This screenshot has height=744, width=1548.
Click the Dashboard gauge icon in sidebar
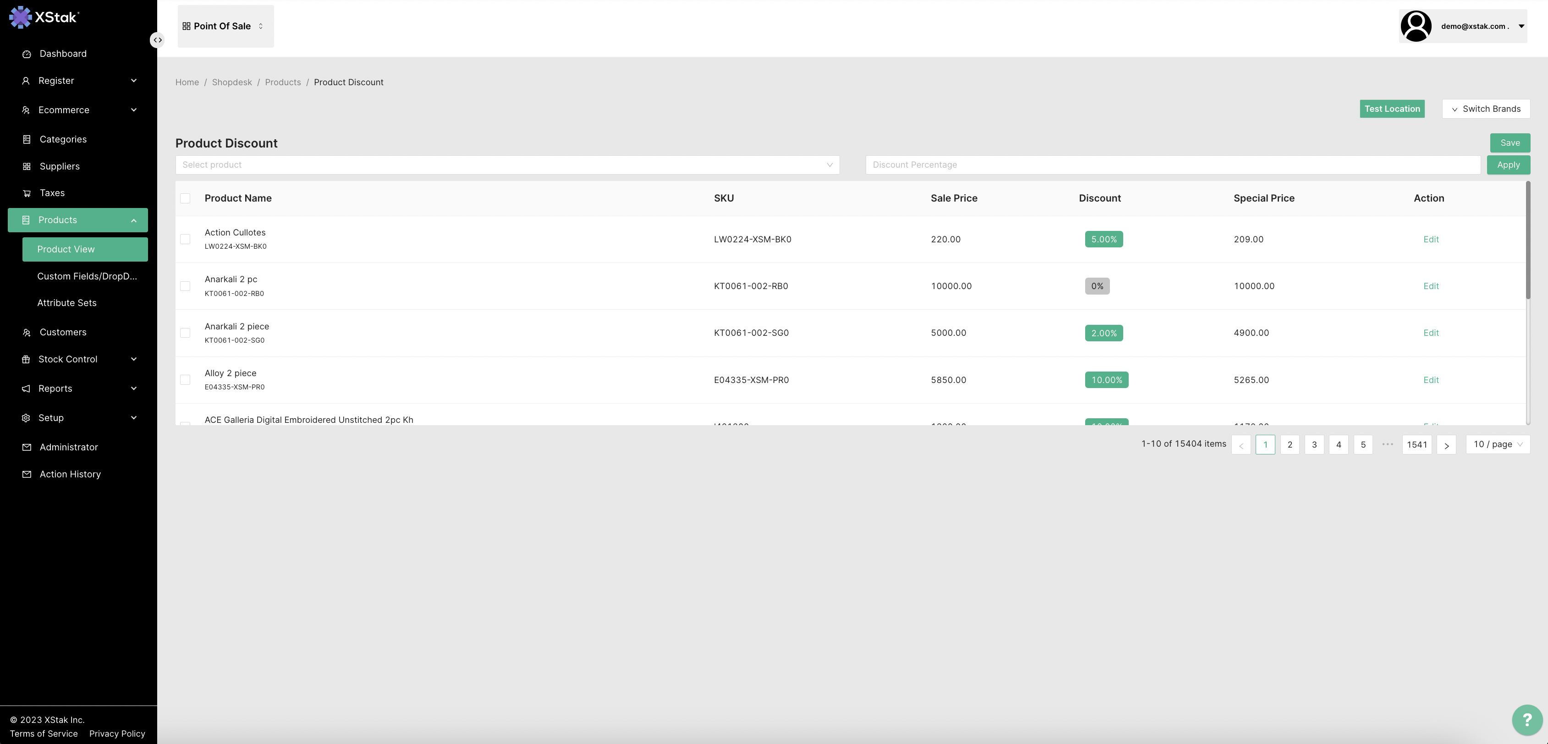pos(27,54)
